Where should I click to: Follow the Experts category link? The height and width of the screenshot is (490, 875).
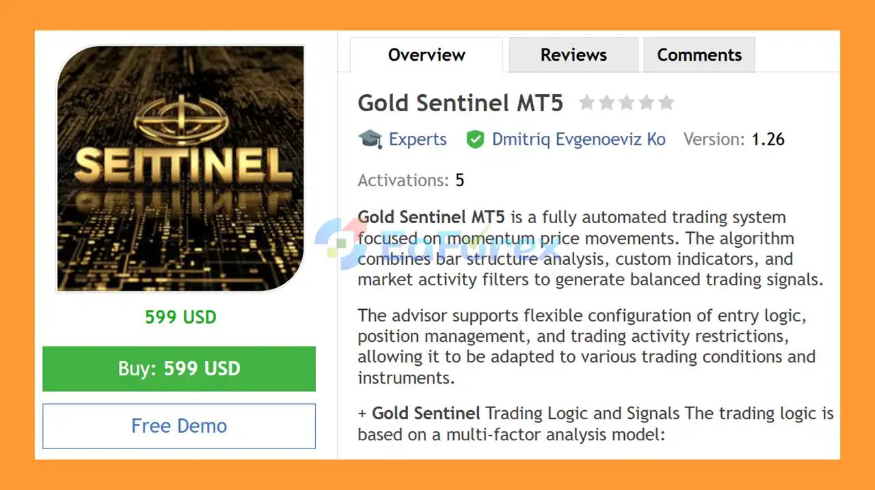(417, 139)
